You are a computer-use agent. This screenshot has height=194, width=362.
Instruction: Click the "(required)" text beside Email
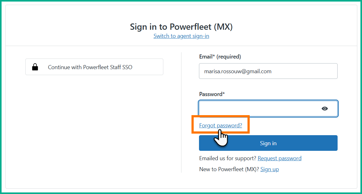pos(229,57)
